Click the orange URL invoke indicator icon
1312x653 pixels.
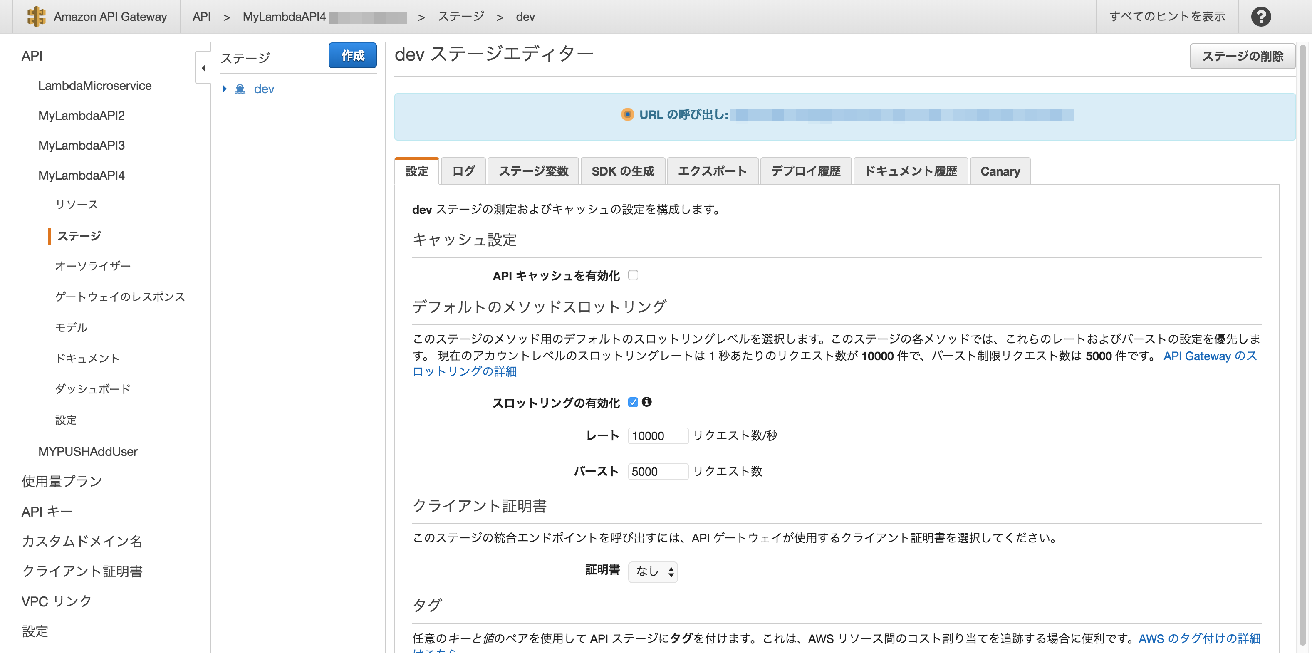627,115
